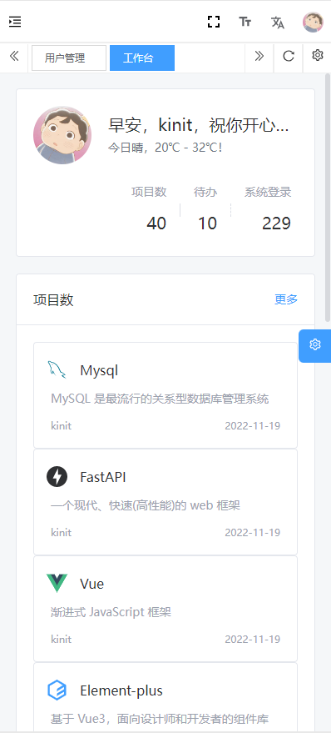Click the vertical page scrollbar
The width and height of the screenshot is (331, 733).
(x=328, y=198)
